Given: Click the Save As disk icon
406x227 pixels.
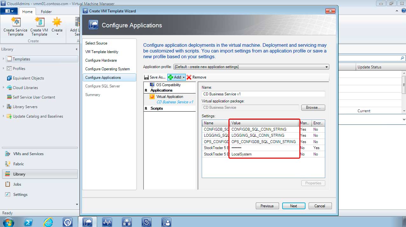Looking at the screenshot, I should click(146, 77).
